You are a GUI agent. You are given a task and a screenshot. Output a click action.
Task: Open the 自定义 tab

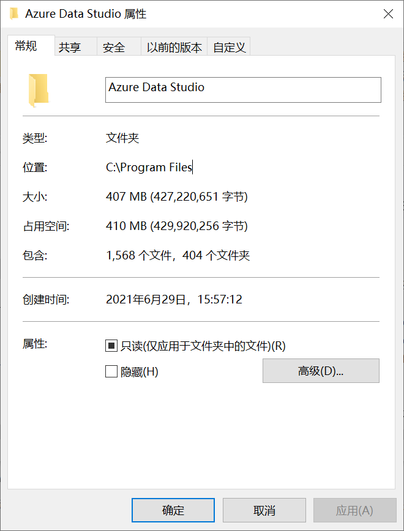(229, 46)
